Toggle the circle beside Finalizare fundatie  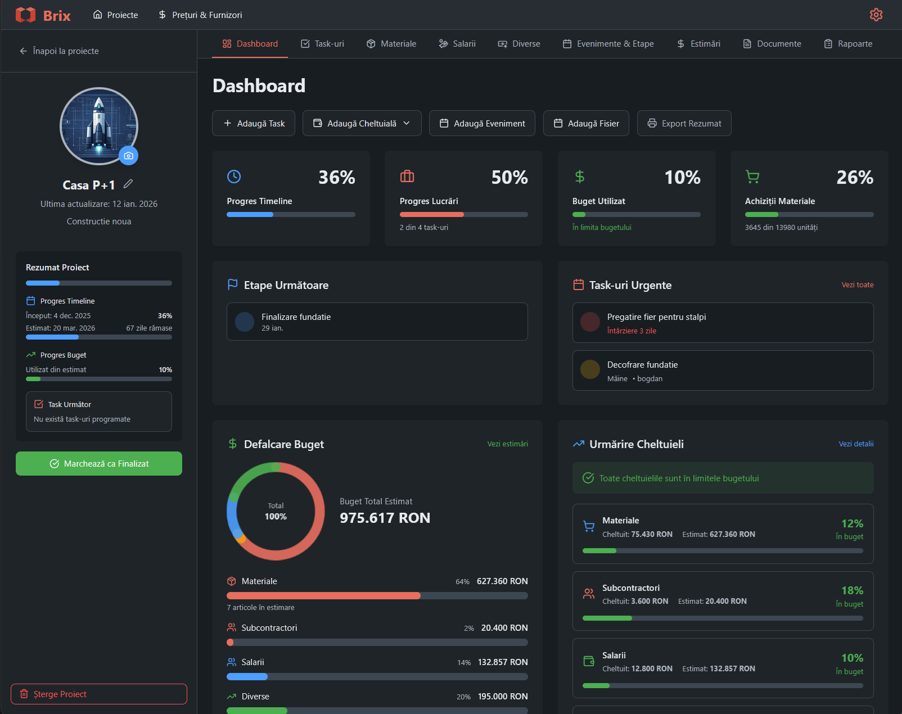[x=245, y=322]
